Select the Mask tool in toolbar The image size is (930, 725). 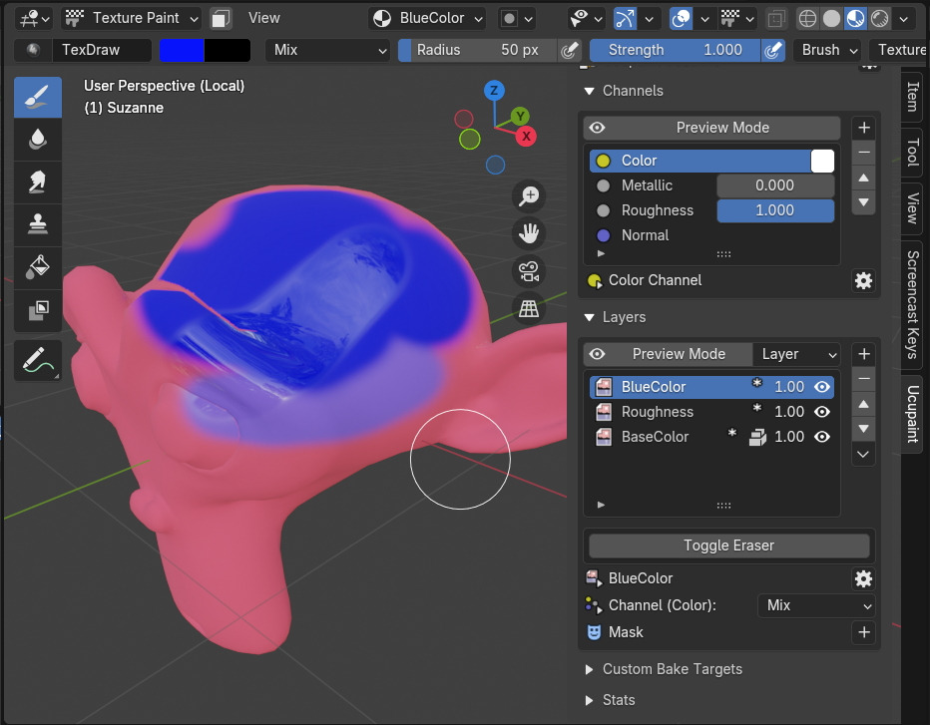click(37, 310)
